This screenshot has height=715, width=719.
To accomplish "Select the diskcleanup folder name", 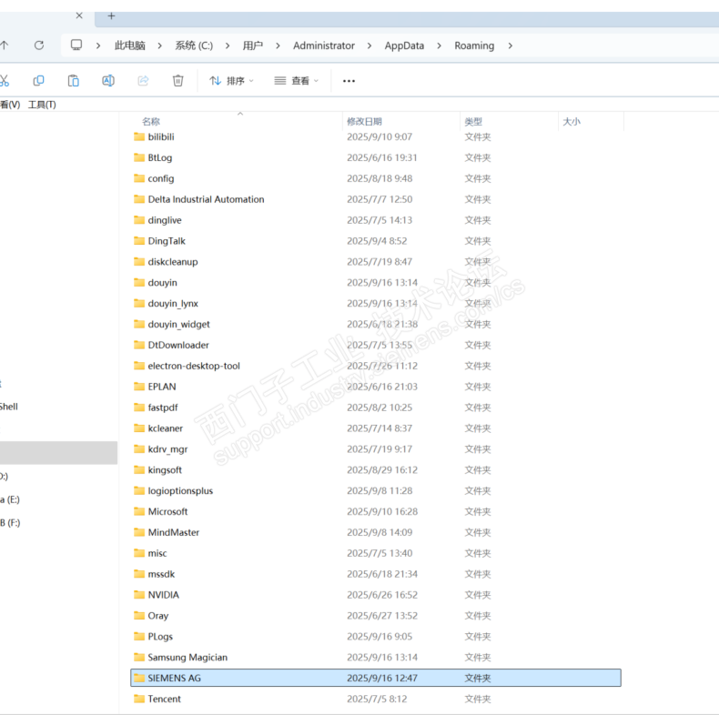I will click(173, 262).
